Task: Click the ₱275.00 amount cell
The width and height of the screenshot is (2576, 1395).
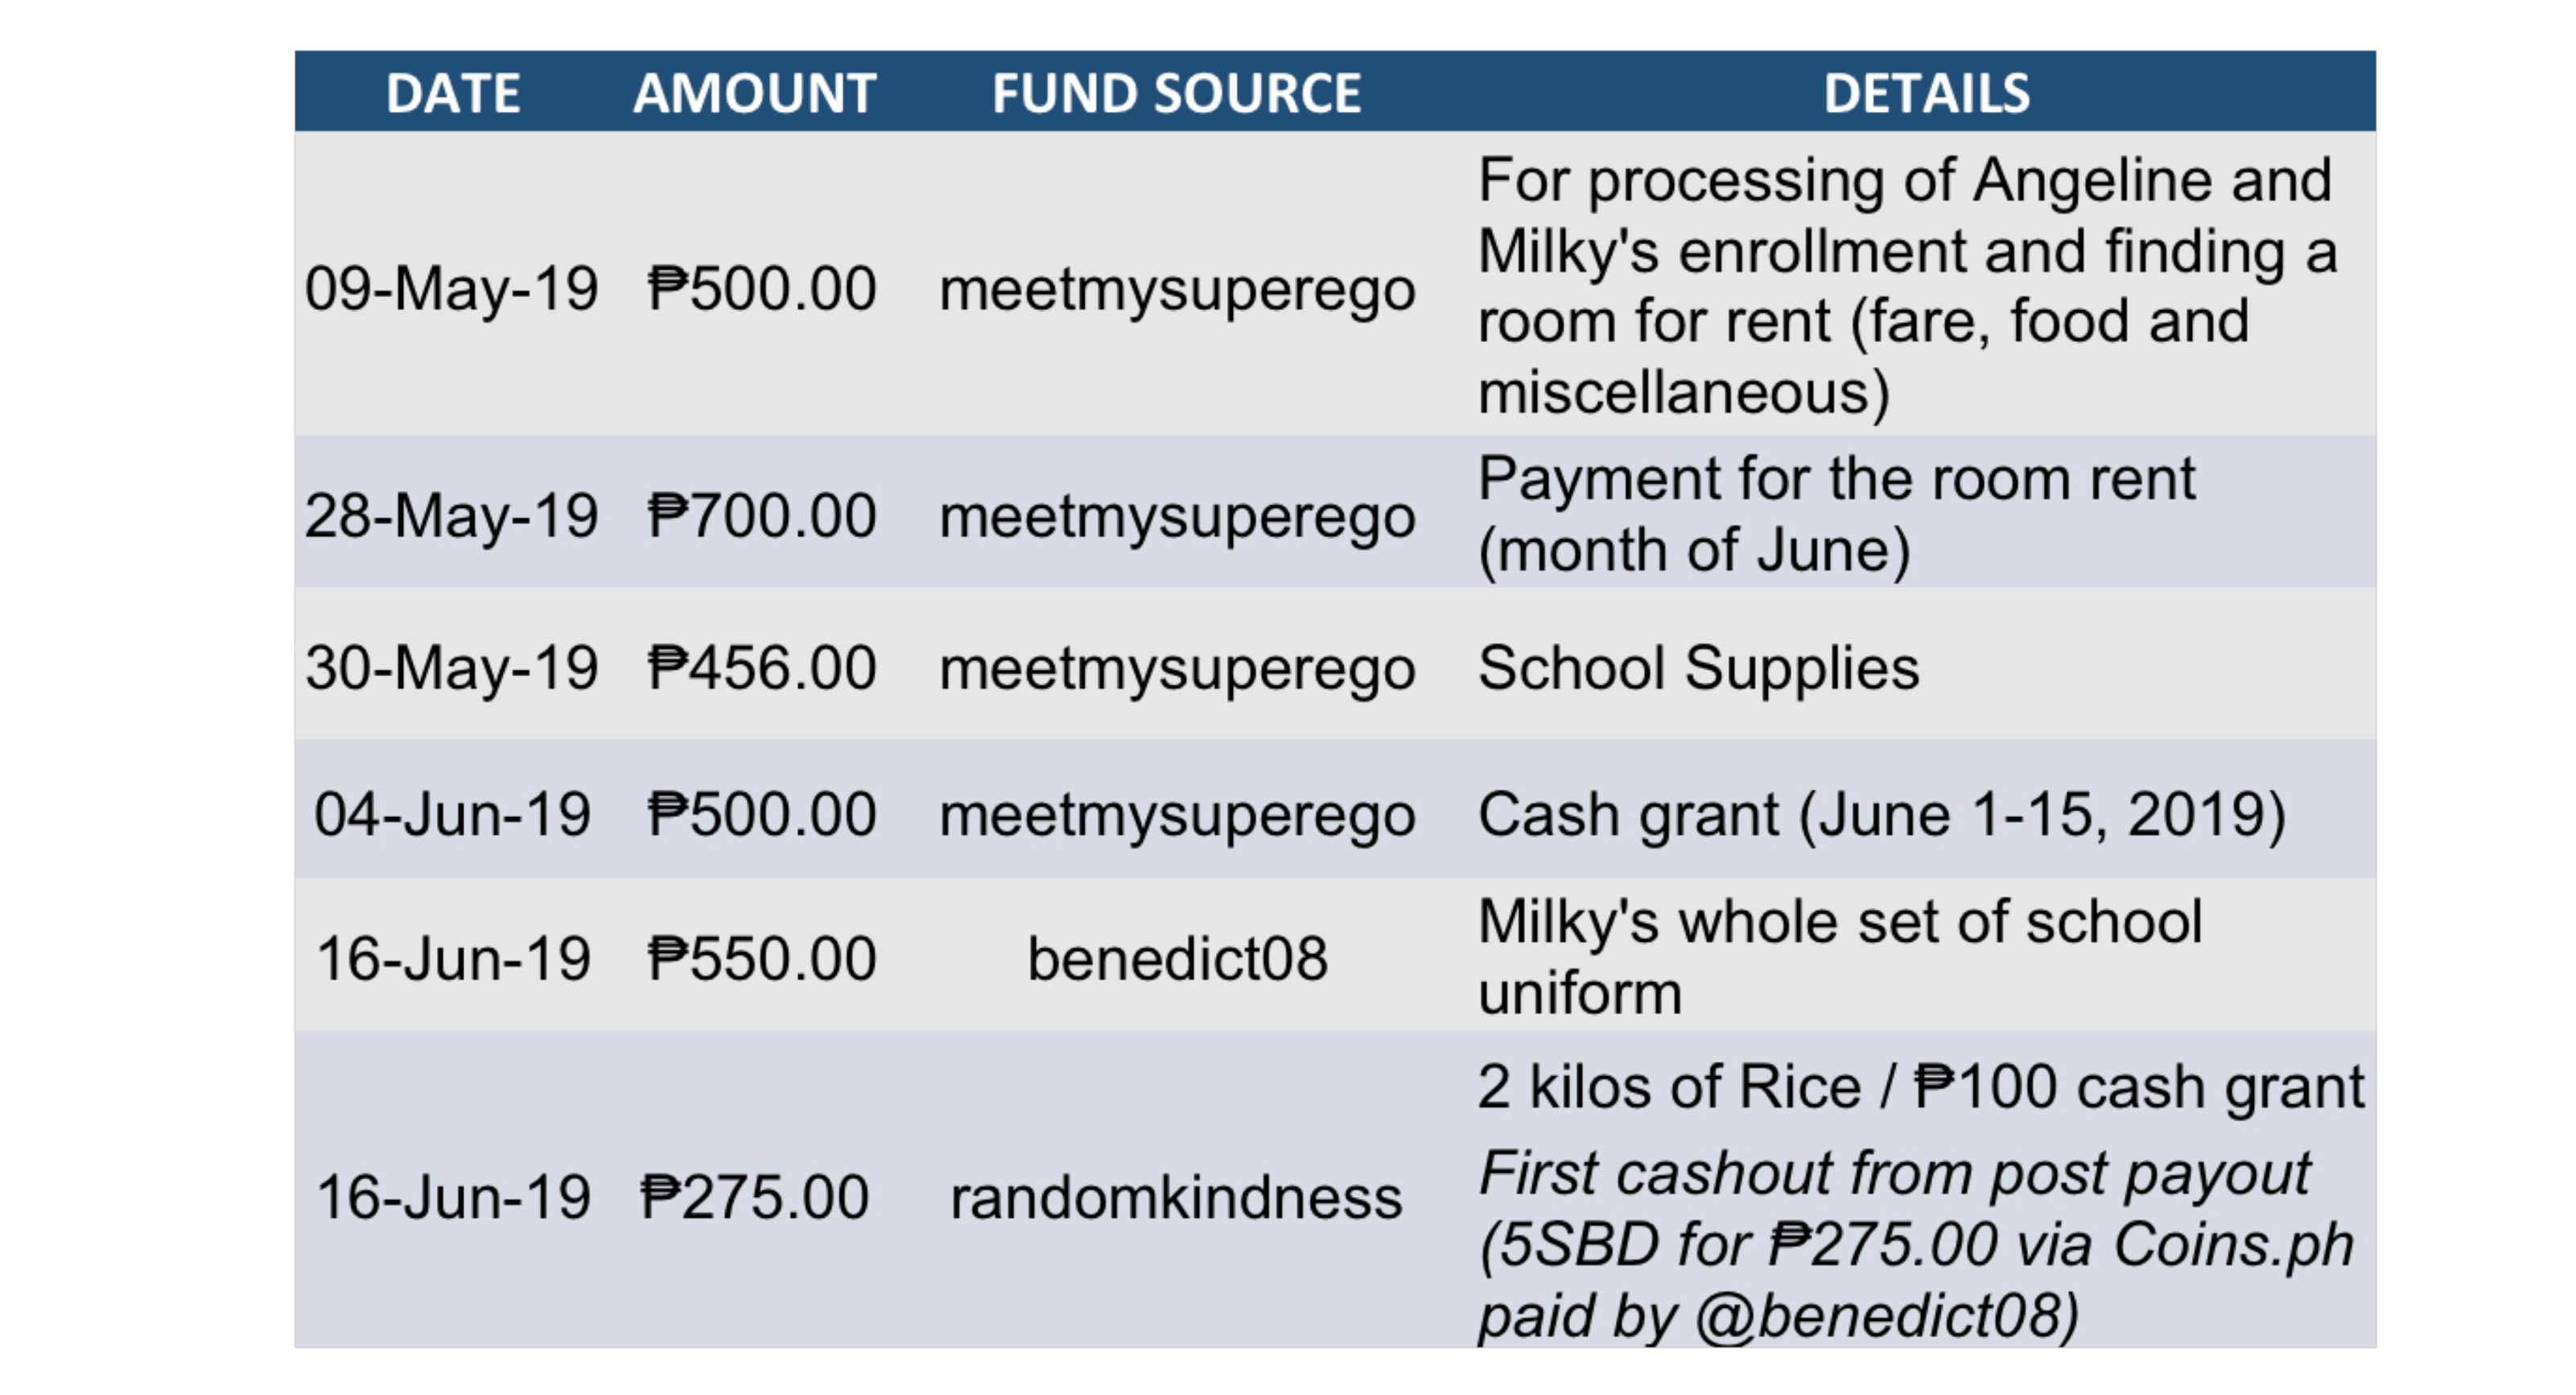Action: [754, 1196]
